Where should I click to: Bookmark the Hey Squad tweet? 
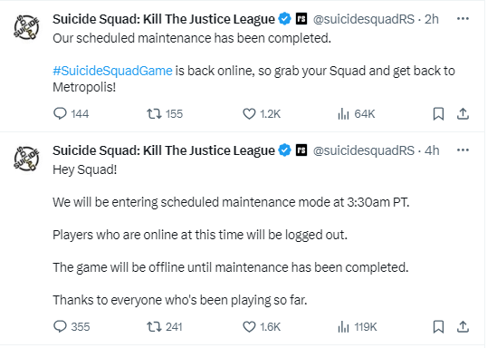[x=438, y=326]
